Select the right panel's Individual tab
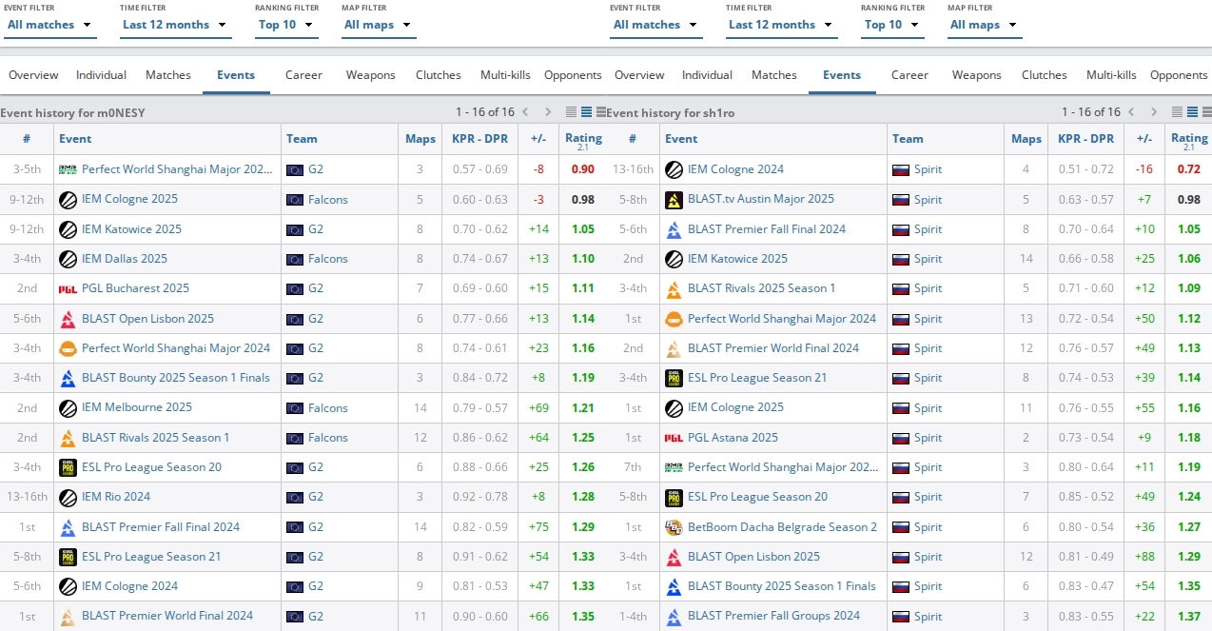This screenshot has height=631, width=1212. (x=707, y=75)
